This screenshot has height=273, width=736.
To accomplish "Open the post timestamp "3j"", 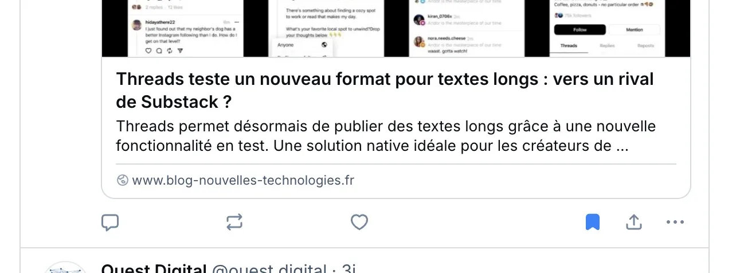I will pyautogui.click(x=349, y=268).
